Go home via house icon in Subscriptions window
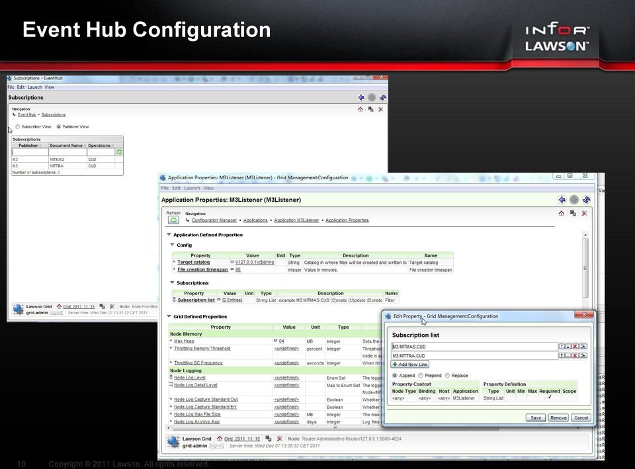Image resolution: width=635 pixels, height=469 pixels. (360, 109)
